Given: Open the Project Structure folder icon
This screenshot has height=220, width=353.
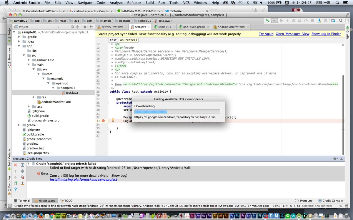Looking at the screenshot, I should 333,21.
